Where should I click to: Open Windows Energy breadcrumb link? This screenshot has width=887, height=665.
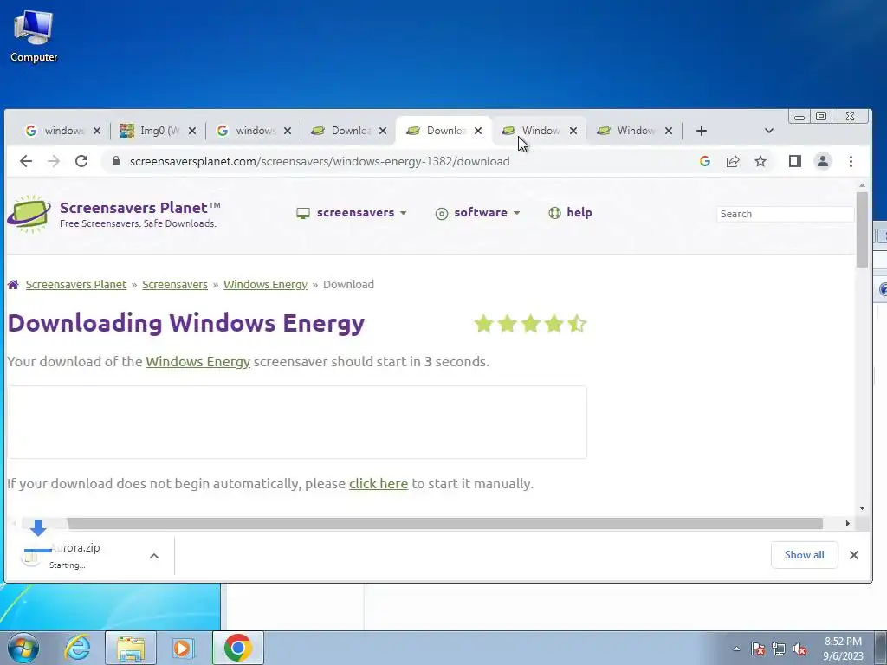tap(265, 284)
